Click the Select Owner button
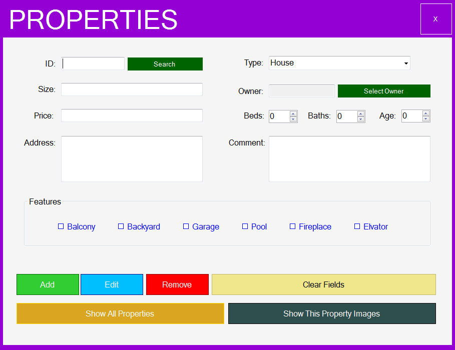This screenshot has height=350, width=455. [x=384, y=91]
